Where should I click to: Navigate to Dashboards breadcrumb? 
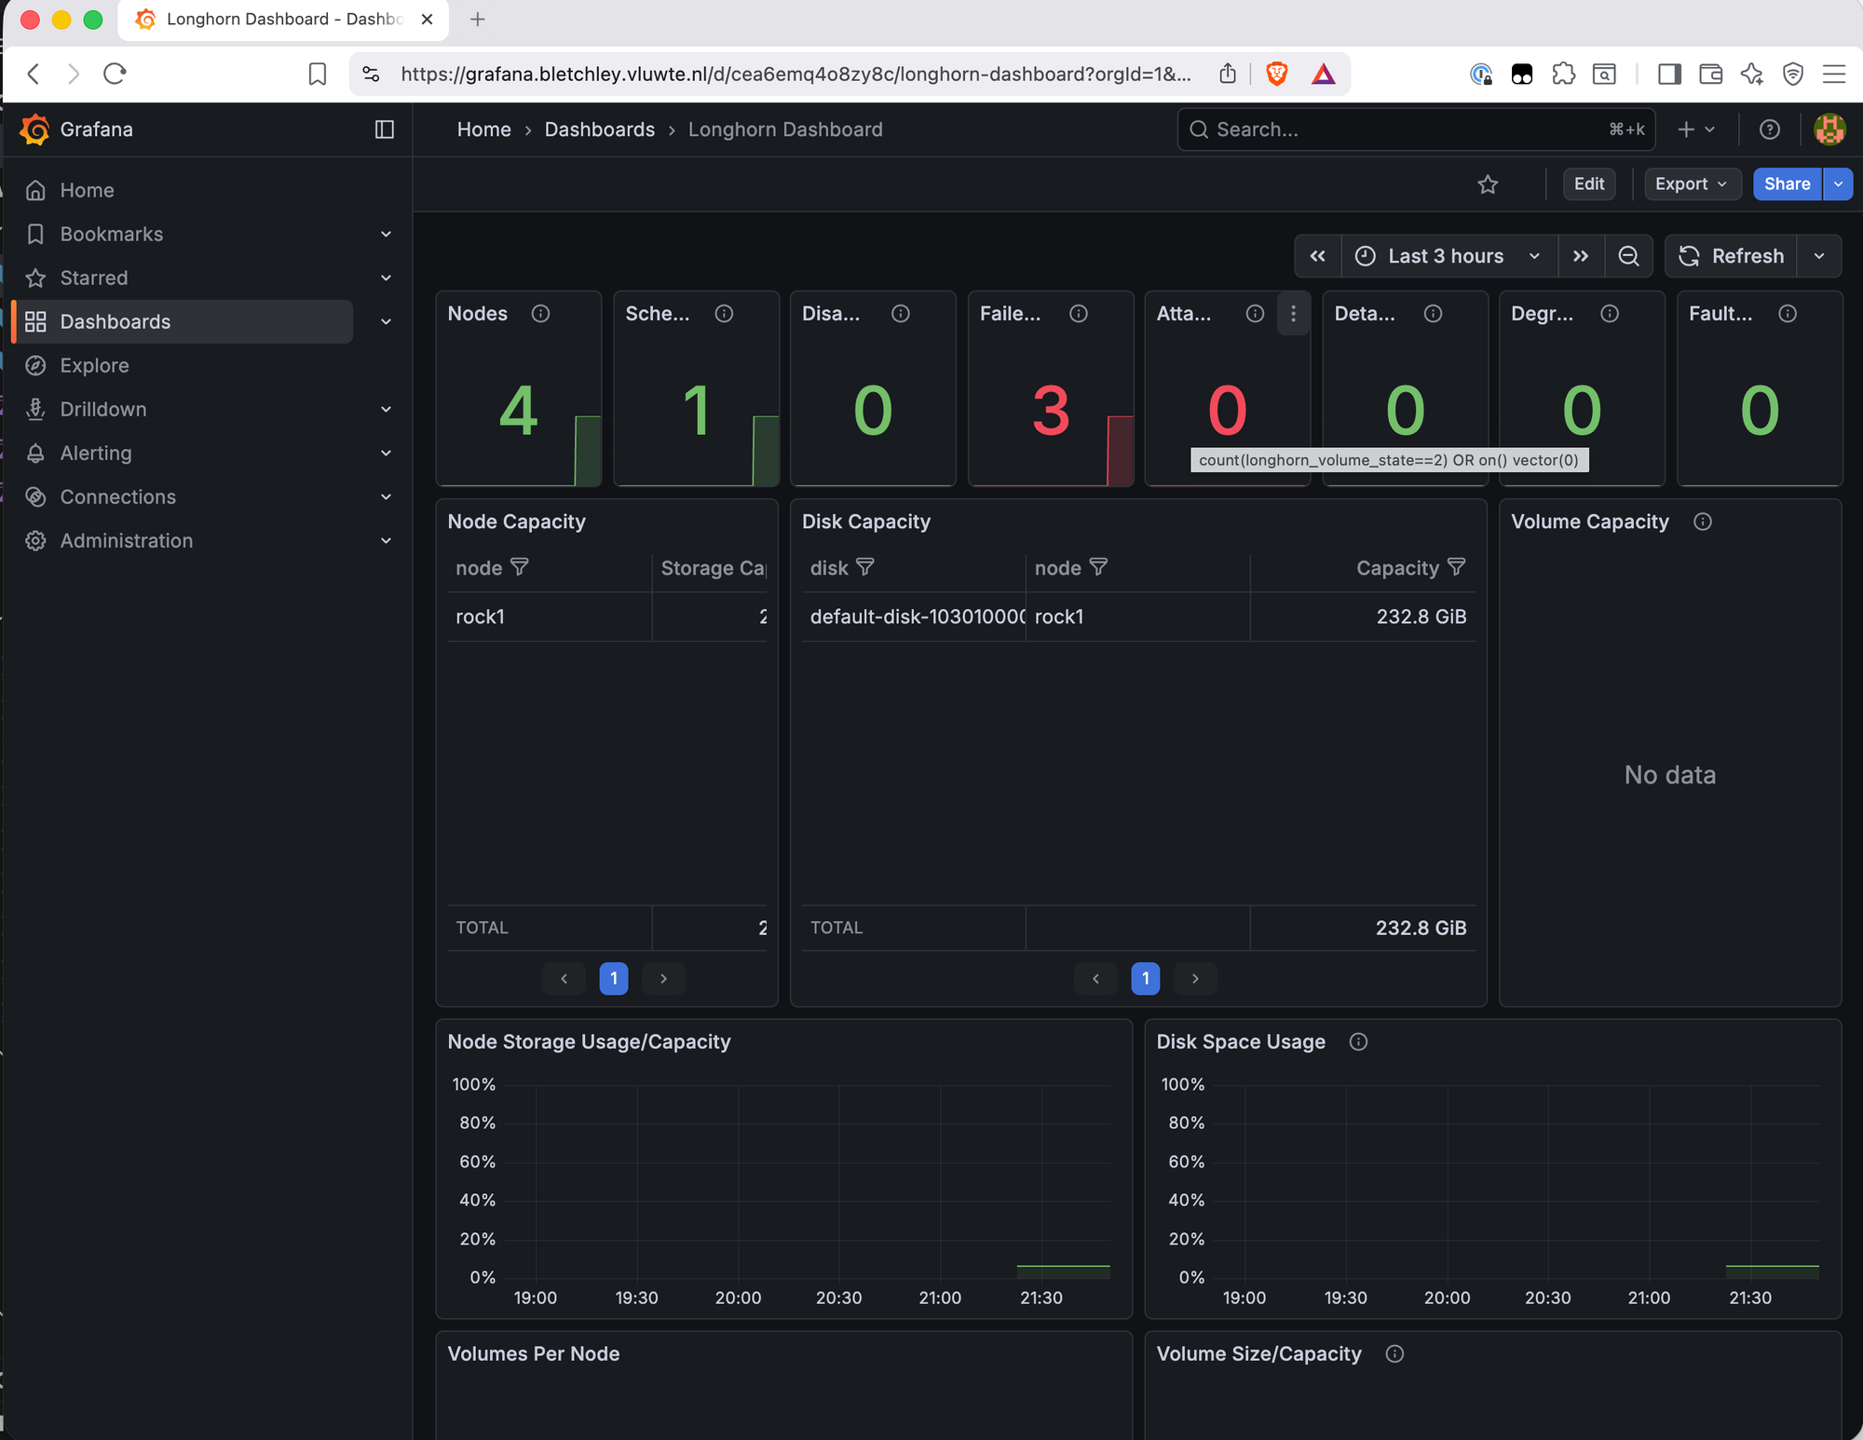click(600, 129)
